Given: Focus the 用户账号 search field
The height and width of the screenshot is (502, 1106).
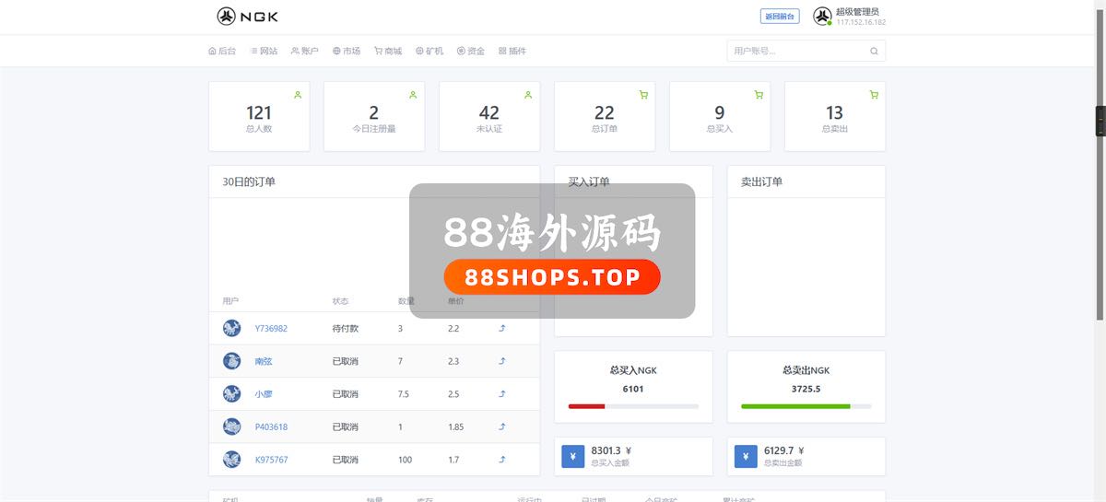Looking at the screenshot, I should coord(797,52).
